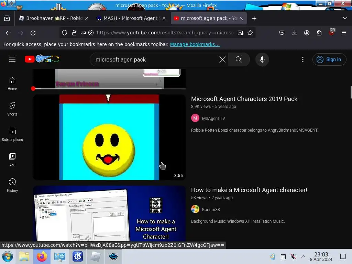352x264 pixels.
Task: Open How to make a Microsoft Agent character
Action: [x=249, y=190]
